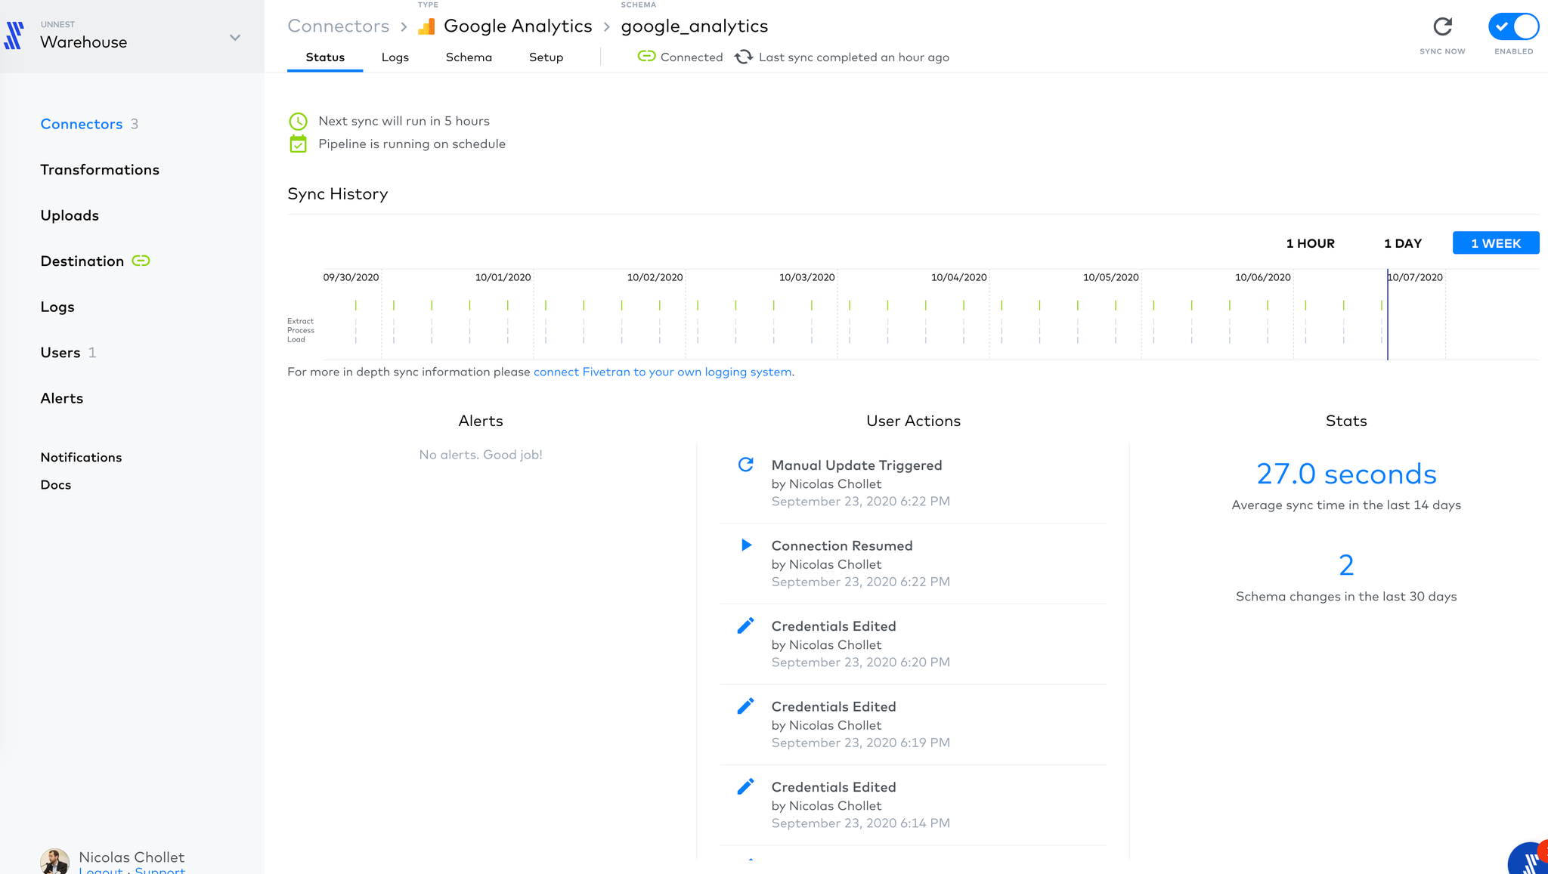1548x874 pixels.
Task: Click the clock icon beside next sync
Action: pyautogui.click(x=299, y=121)
